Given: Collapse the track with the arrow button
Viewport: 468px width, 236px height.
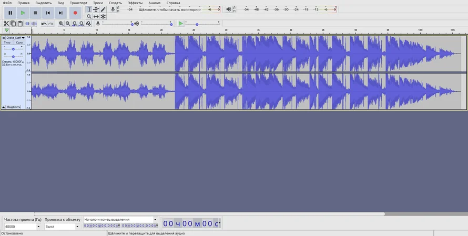Looking at the screenshot, I should click(4, 106).
